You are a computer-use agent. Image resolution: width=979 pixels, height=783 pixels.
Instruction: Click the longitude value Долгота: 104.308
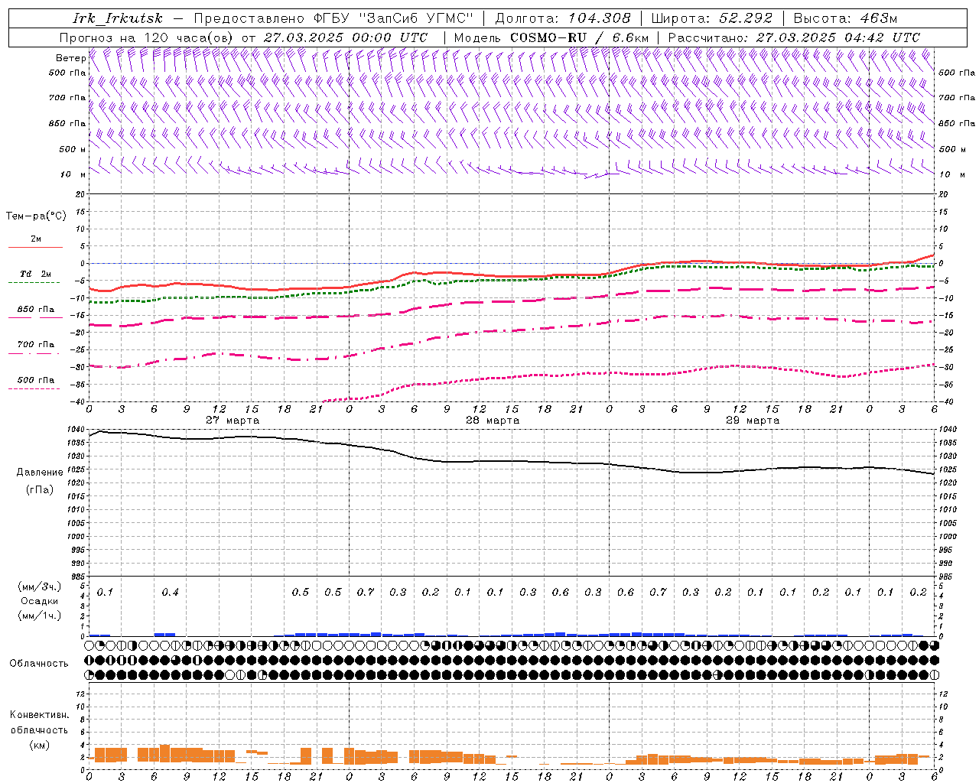(563, 18)
